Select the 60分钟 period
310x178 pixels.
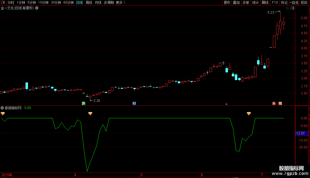(x=68, y=2)
